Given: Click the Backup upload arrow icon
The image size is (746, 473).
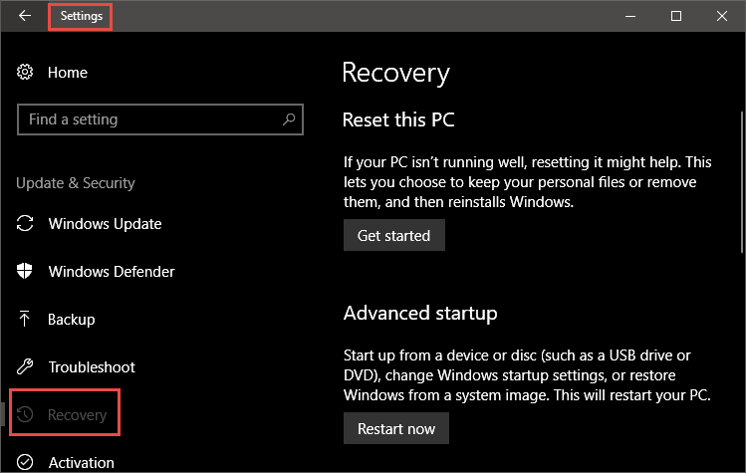Looking at the screenshot, I should tap(24, 319).
